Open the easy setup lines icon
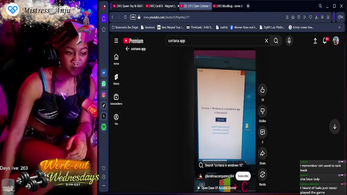Viewport: 347px width, 195px height. click(322, 17)
